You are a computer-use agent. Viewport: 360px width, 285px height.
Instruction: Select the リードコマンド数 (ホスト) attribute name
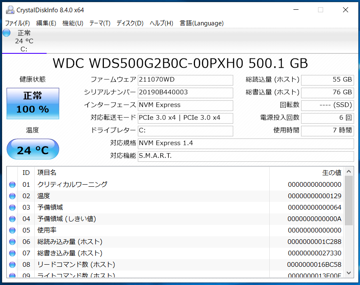point(76,265)
